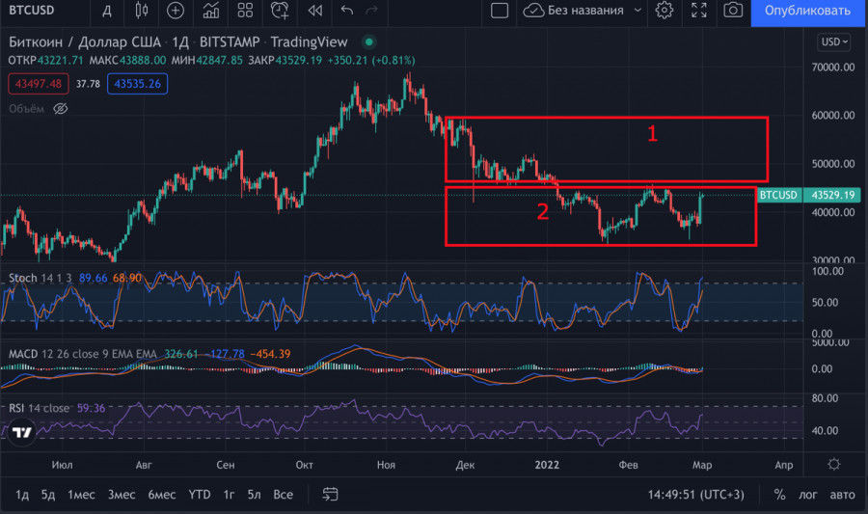Click the Дек time axis label
The image size is (868, 514).
pyautogui.click(x=465, y=465)
